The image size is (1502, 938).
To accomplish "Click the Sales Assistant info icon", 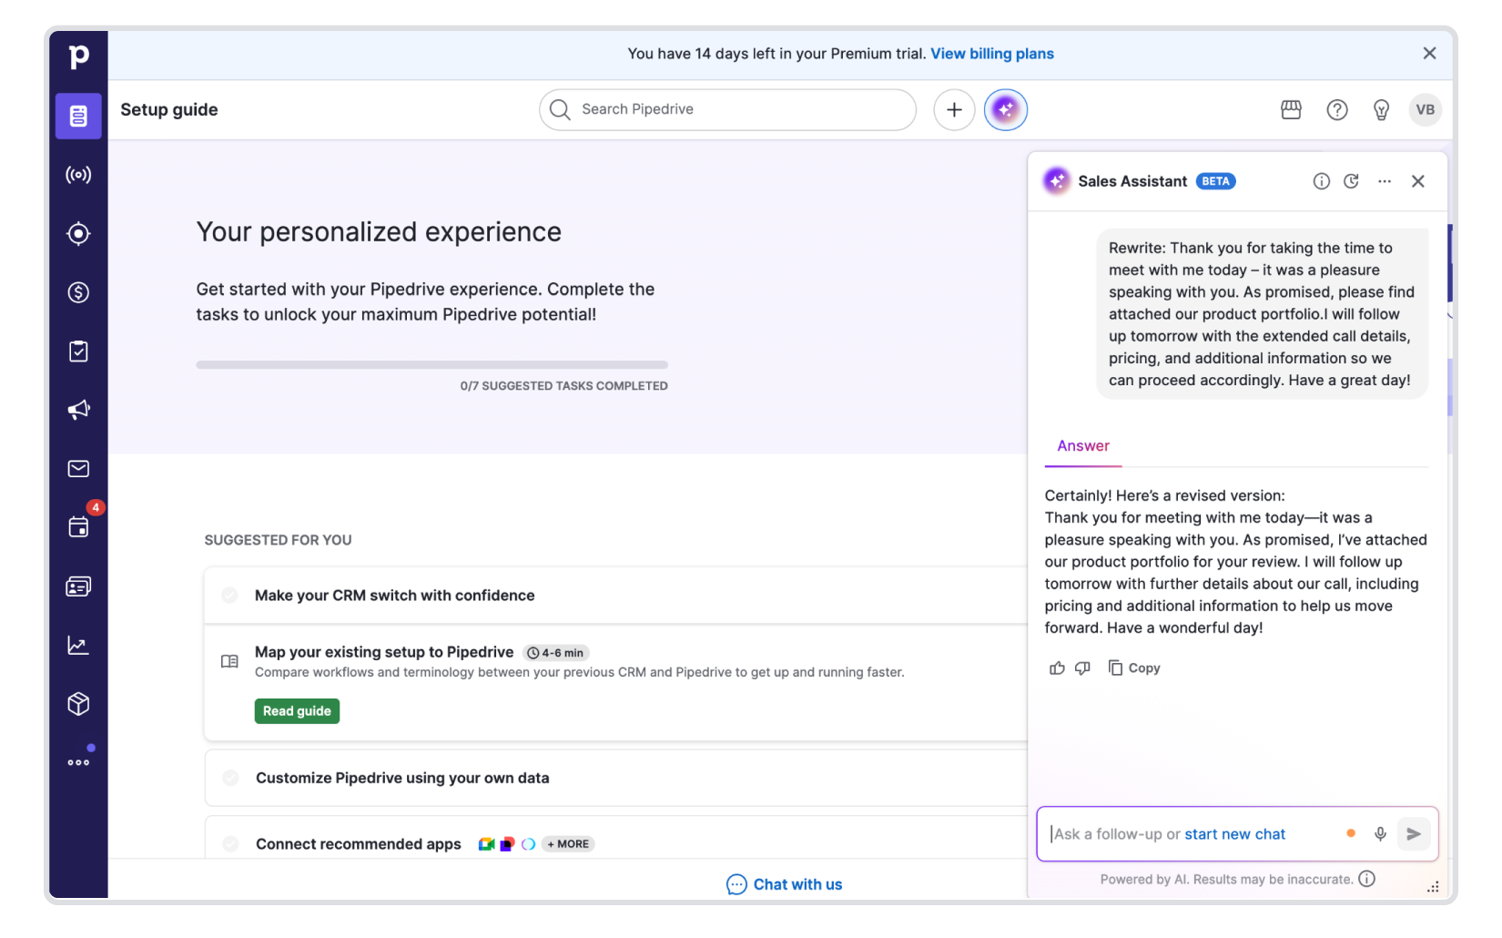I will point(1321,181).
